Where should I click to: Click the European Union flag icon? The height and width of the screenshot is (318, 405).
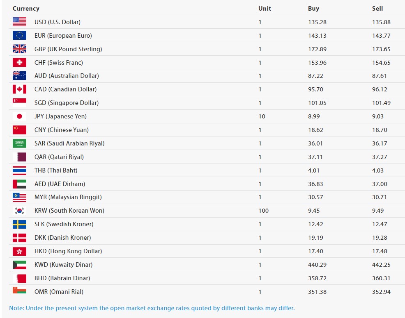[19, 36]
